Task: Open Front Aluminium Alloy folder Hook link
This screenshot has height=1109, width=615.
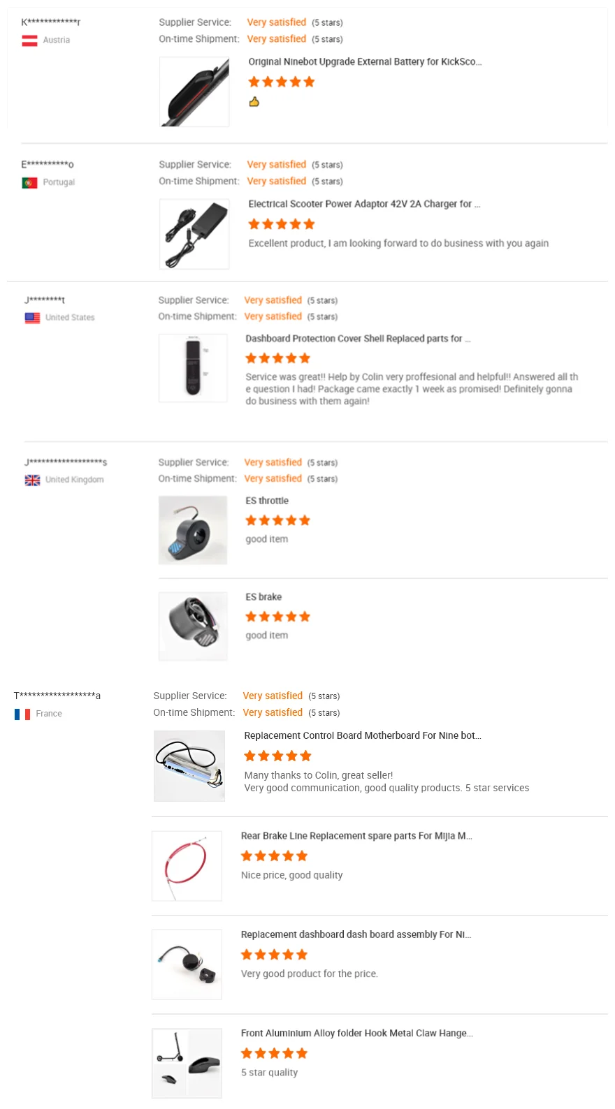Action: tap(357, 1033)
